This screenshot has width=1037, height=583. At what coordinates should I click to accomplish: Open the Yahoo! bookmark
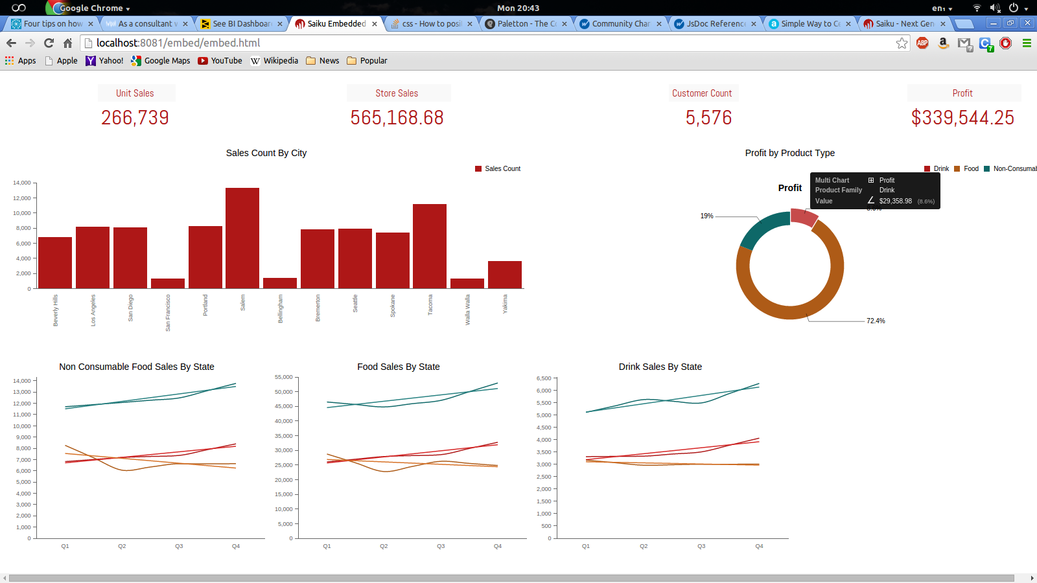pyautogui.click(x=104, y=60)
